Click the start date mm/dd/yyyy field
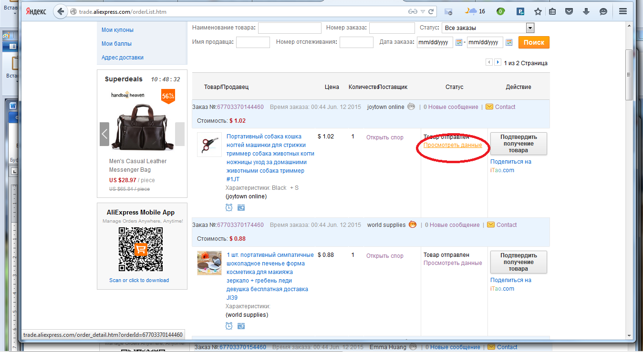Image resolution: width=643 pixels, height=352 pixels. coord(435,42)
